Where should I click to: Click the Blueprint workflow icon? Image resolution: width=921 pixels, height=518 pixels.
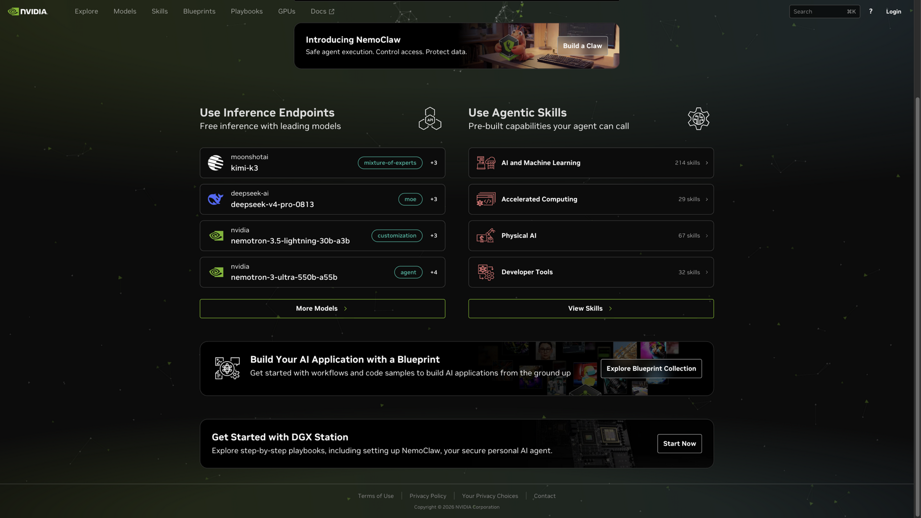point(227,368)
